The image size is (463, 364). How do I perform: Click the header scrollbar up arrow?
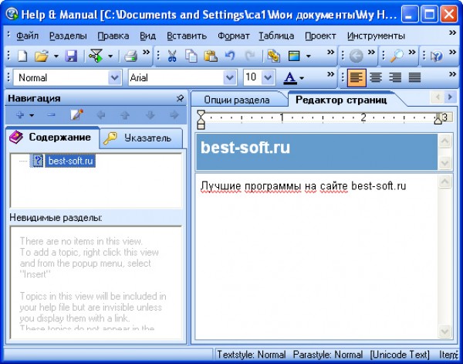click(444, 141)
